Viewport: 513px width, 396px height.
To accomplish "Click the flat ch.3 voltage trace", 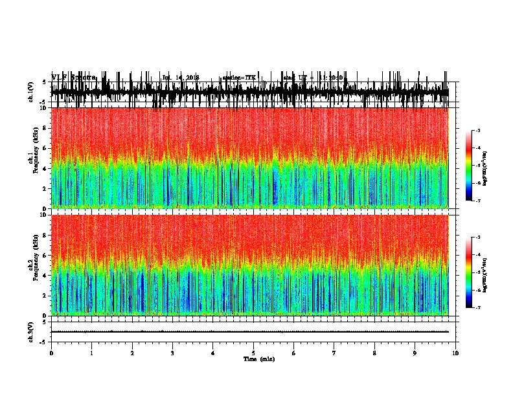I will tap(250, 332).
